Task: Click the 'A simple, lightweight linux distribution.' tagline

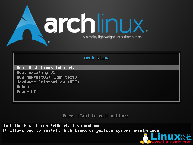Action: [x=112, y=37]
